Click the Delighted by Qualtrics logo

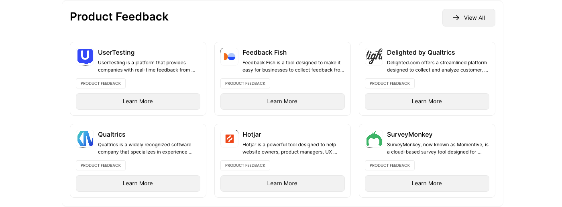pyautogui.click(x=374, y=57)
